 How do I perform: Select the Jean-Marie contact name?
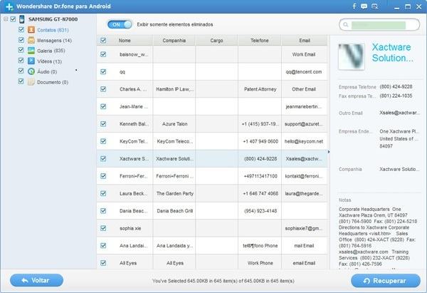pyautogui.click(x=134, y=107)
